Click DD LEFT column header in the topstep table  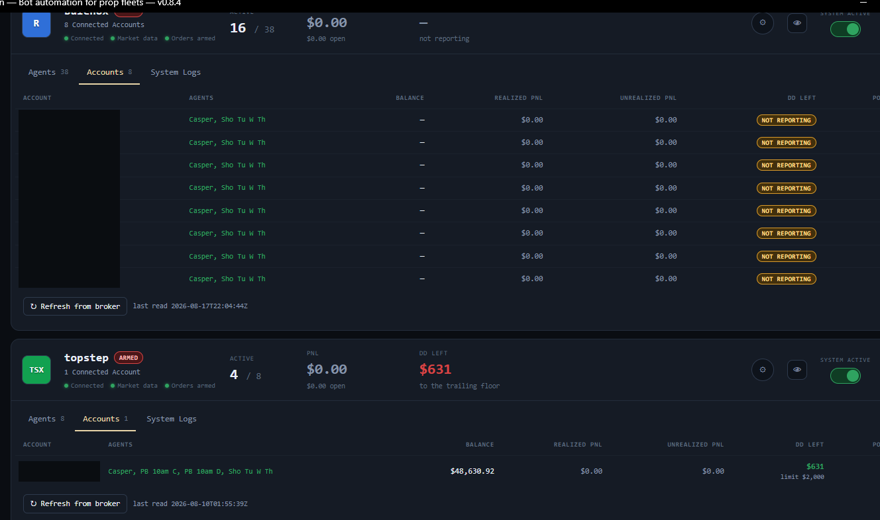pos(811,445)
